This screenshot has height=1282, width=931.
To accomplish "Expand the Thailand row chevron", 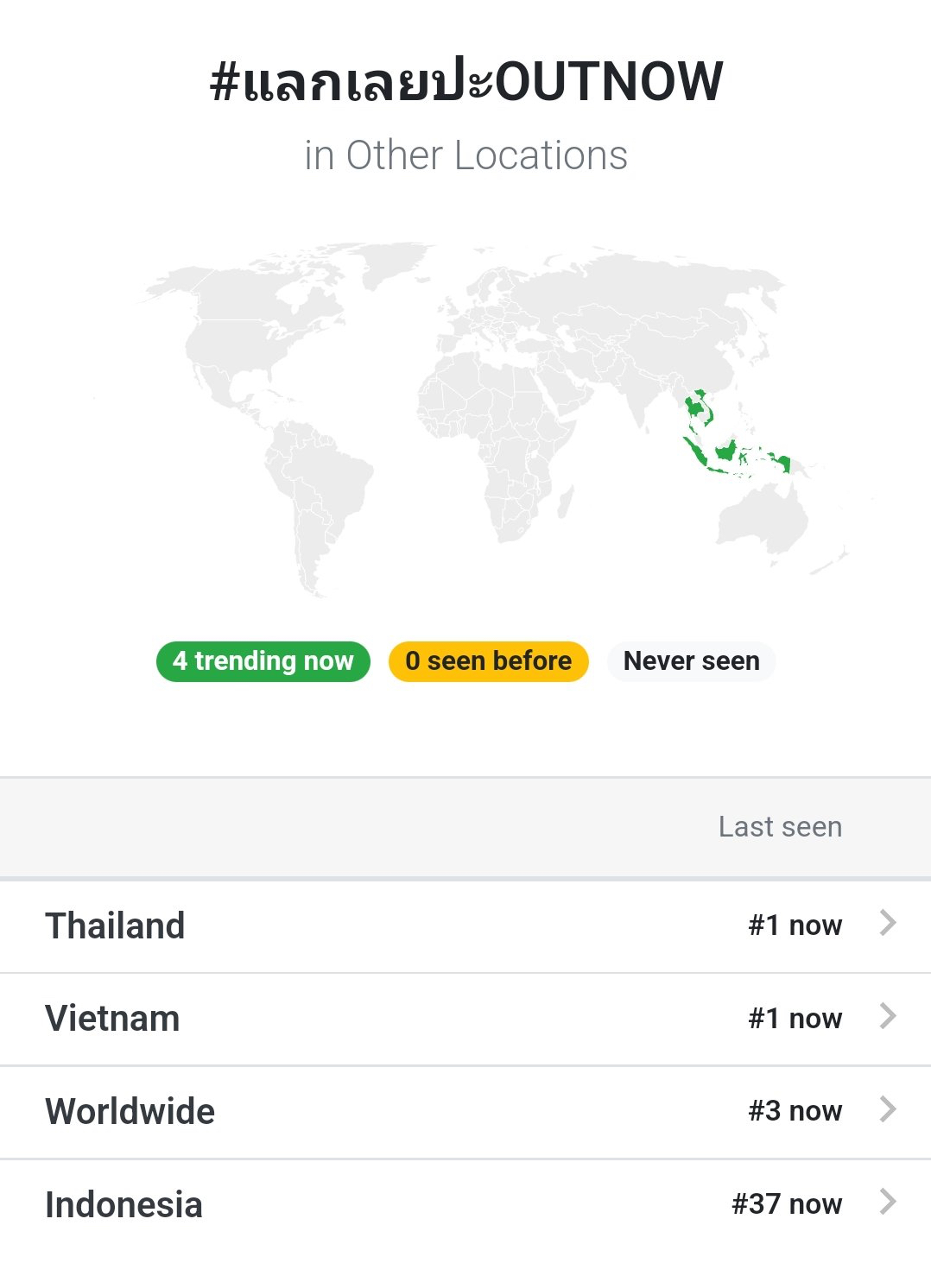I will [887, 923].
